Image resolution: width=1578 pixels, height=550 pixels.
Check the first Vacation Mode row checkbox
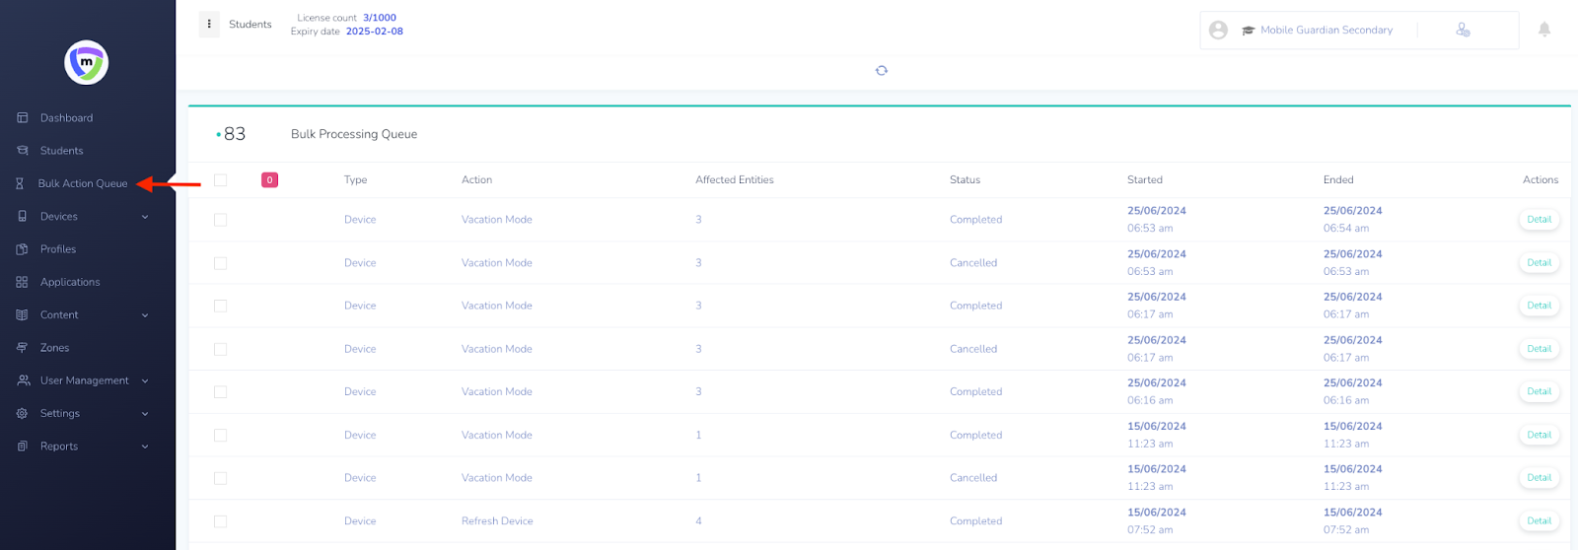(x=220, y=220)
